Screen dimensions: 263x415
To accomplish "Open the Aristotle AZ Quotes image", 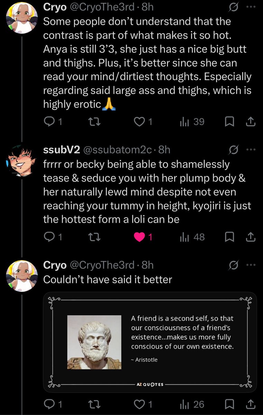I will [x=150, y=342].
